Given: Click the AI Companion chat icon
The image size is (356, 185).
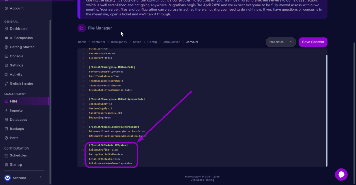Looking at the screenshot, I should pos(6,38).
